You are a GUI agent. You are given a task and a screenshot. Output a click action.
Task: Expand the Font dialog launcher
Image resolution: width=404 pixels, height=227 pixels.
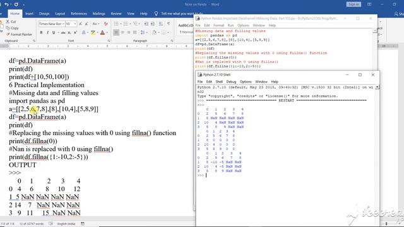tap(109, 41)
